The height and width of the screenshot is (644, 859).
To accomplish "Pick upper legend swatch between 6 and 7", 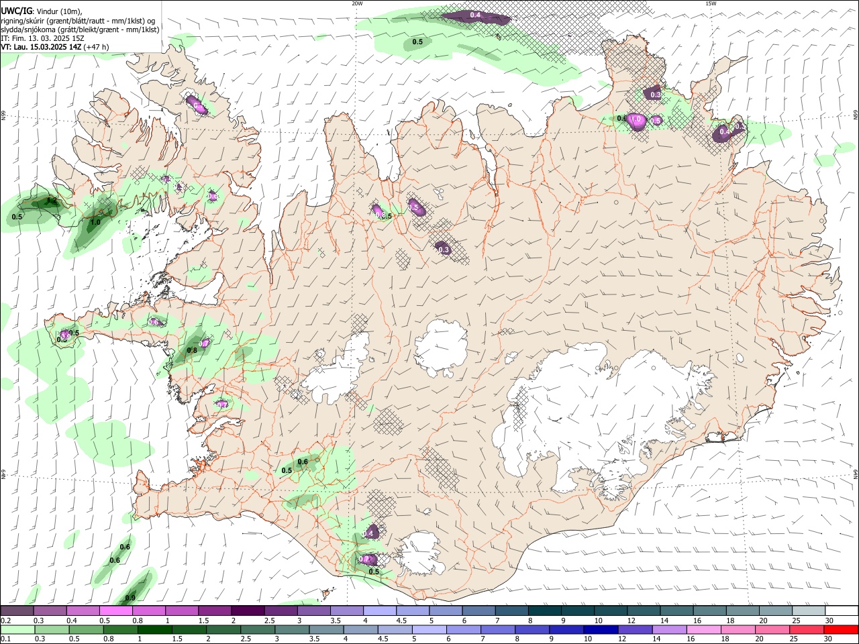I will [x=478, y=610].
